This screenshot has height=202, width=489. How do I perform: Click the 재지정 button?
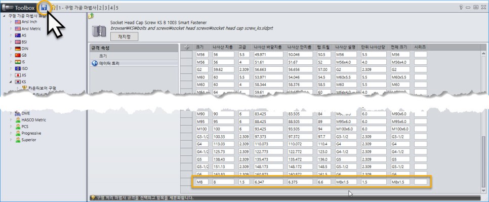(124, 36)
